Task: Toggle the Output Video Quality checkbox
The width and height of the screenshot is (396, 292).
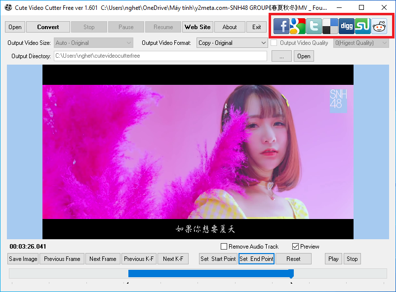Action: click(x=274, y=43)
